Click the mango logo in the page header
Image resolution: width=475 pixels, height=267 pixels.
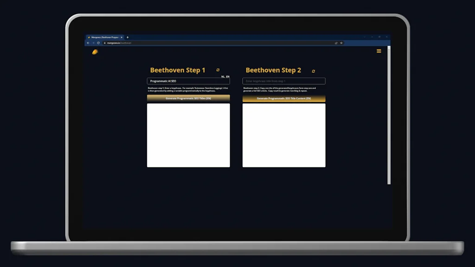coord(94,51)
